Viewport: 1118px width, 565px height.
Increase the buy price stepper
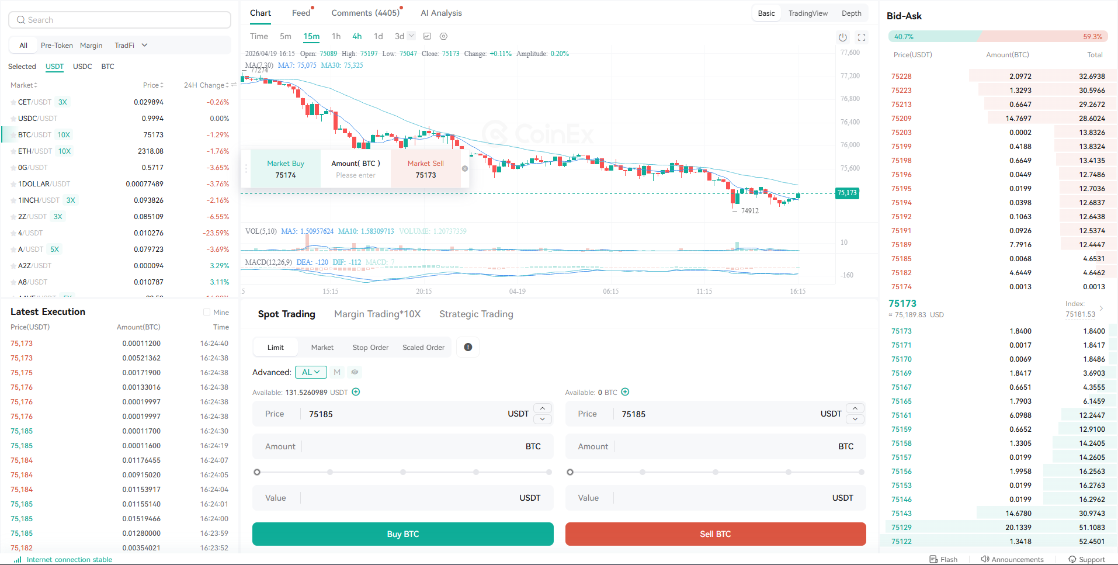pos(543,408)
